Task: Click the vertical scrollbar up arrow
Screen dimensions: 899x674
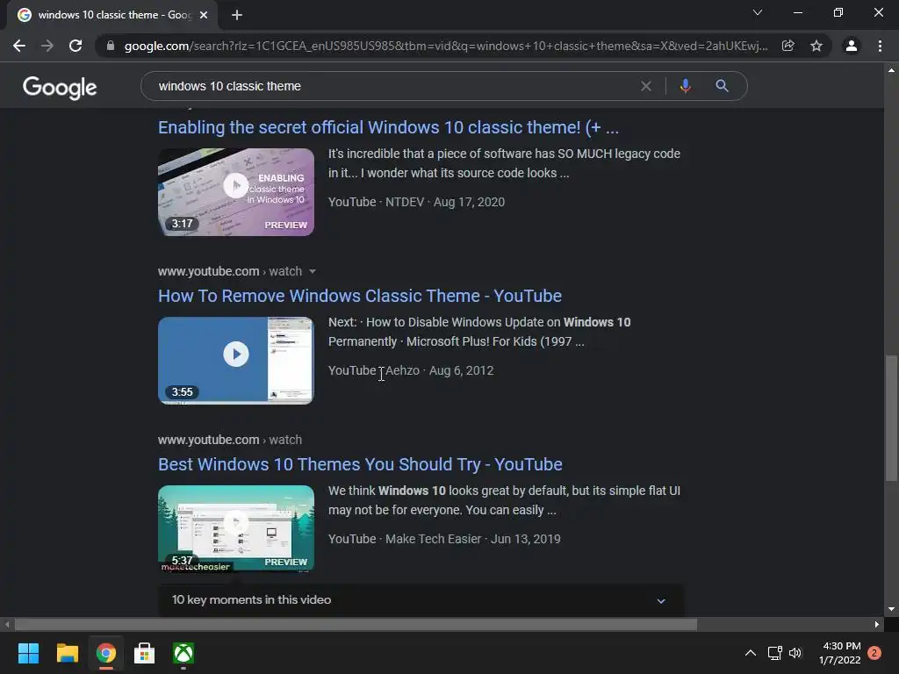Action: point(891,70)
